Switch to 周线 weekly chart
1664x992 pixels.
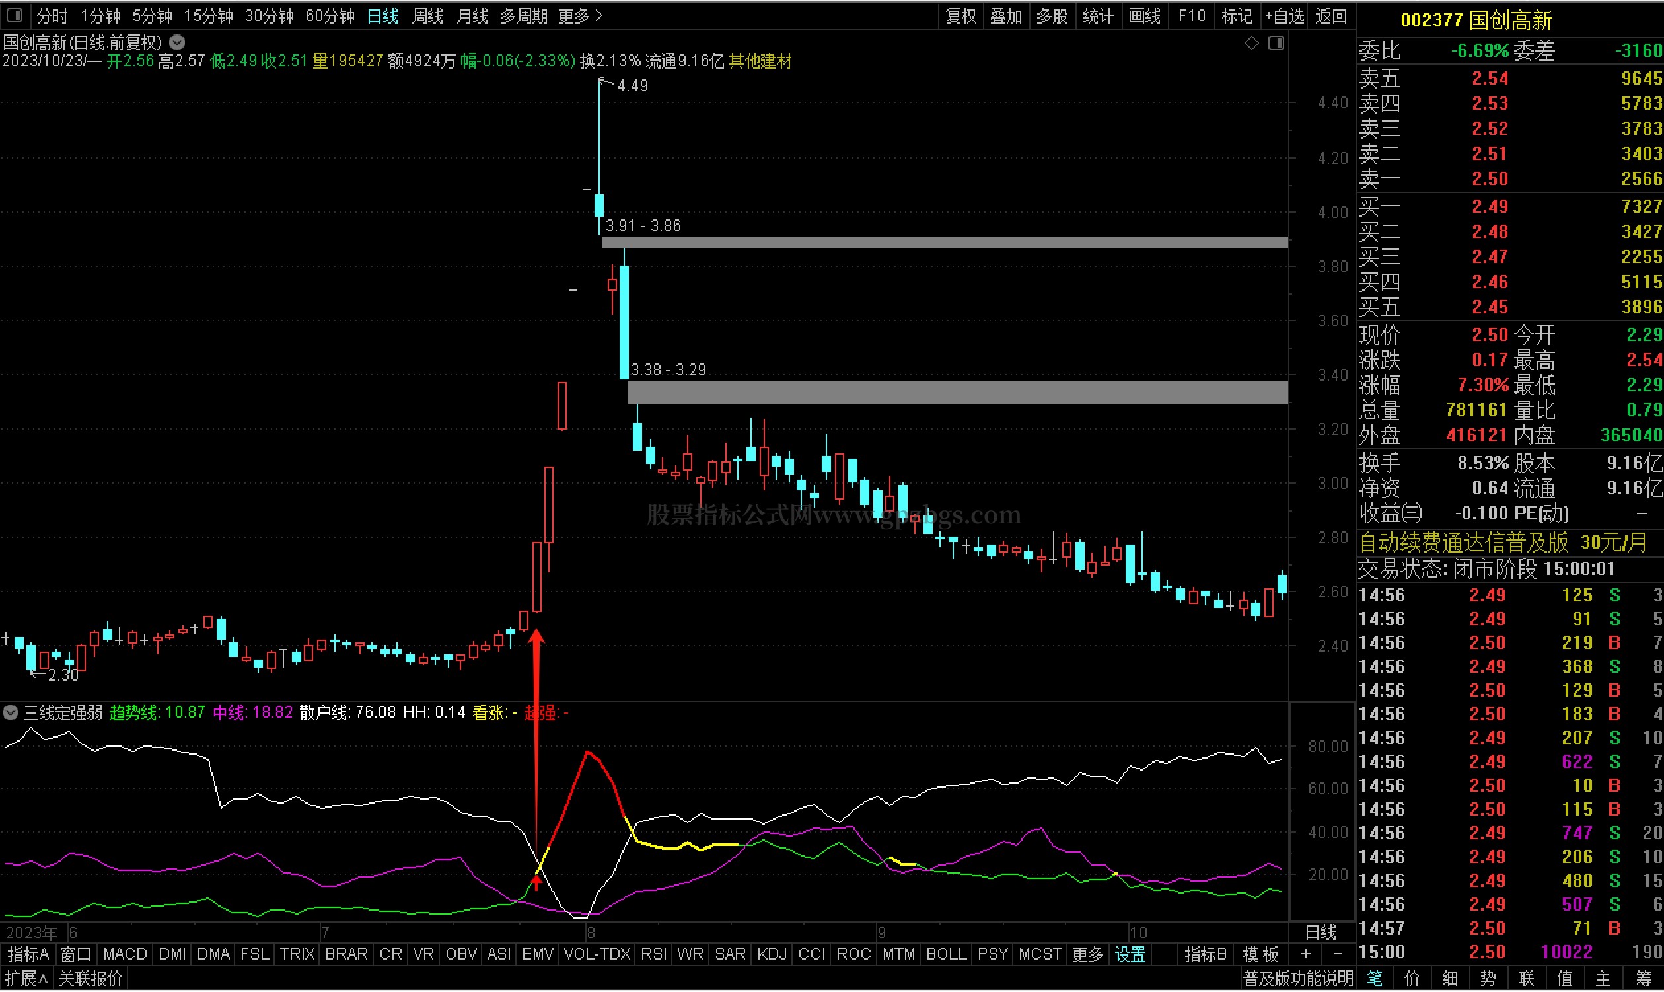coord(427,15)
